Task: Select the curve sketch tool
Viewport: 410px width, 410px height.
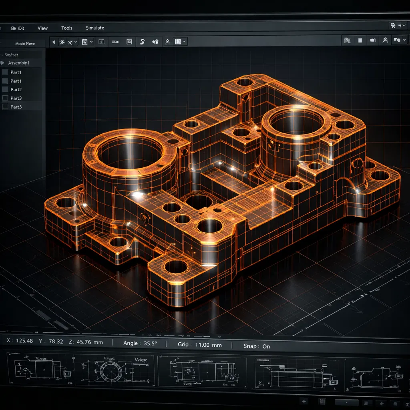Action: point(142,42)
